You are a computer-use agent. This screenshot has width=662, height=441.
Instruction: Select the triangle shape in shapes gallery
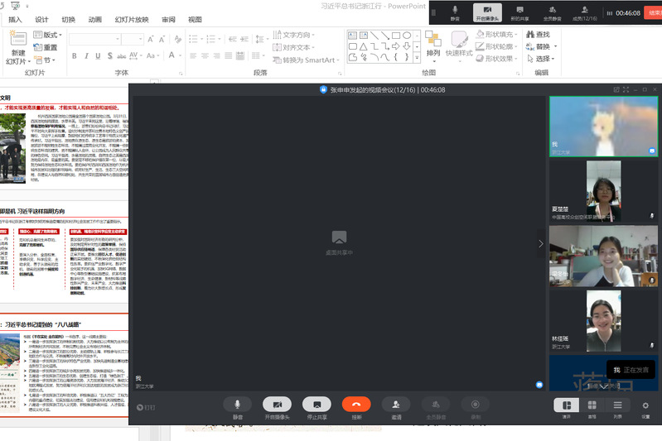[x=363, y=46]
